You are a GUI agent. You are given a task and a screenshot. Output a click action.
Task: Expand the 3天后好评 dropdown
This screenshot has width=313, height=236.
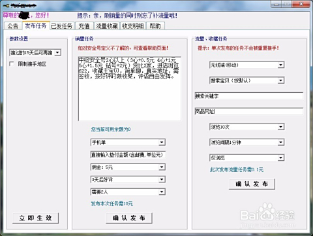point(162,180)
